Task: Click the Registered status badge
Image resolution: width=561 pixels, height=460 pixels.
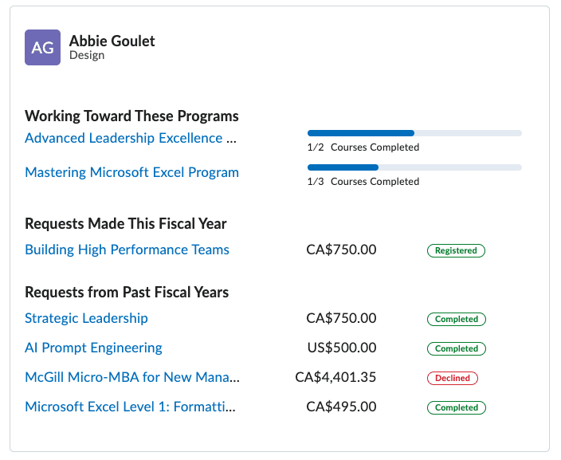Action: point(456,250)
